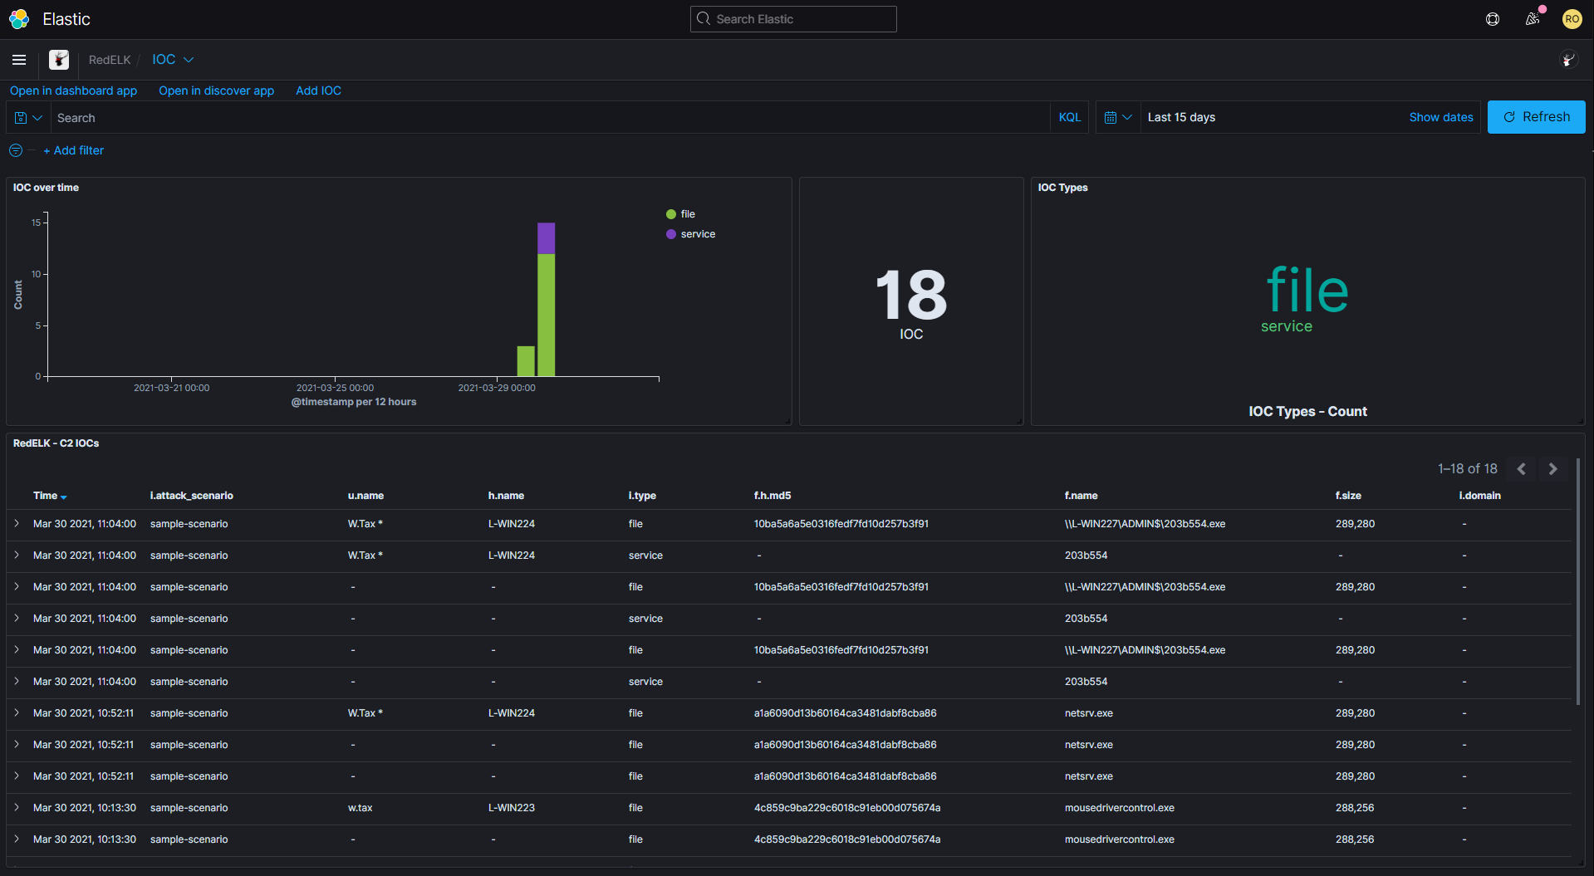Screen dimensions: 1594x876
Task: Expand the last 11:04:00 service row
Action: (x=17, y=682)
